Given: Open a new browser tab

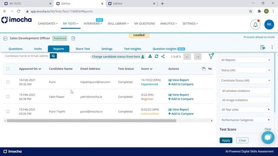Looking at the screenshot, I should tap(162, 3).
